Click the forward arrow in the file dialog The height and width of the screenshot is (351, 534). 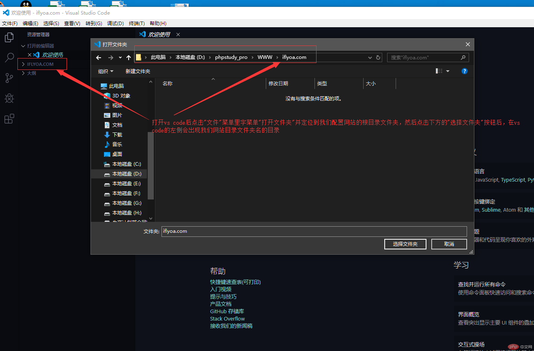pyautogui.click(x=110, y=58)
